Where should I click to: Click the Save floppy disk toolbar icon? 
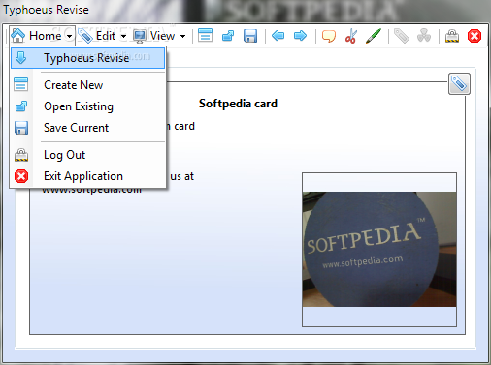[250, 36]
